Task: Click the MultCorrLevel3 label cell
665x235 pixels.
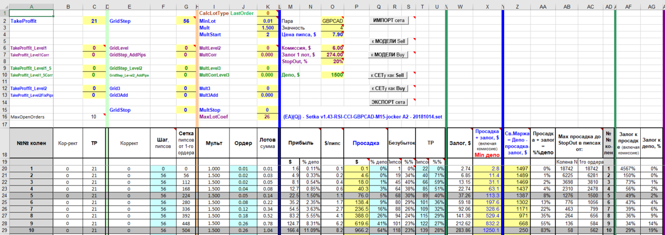Action: click(x=214, y=75)
